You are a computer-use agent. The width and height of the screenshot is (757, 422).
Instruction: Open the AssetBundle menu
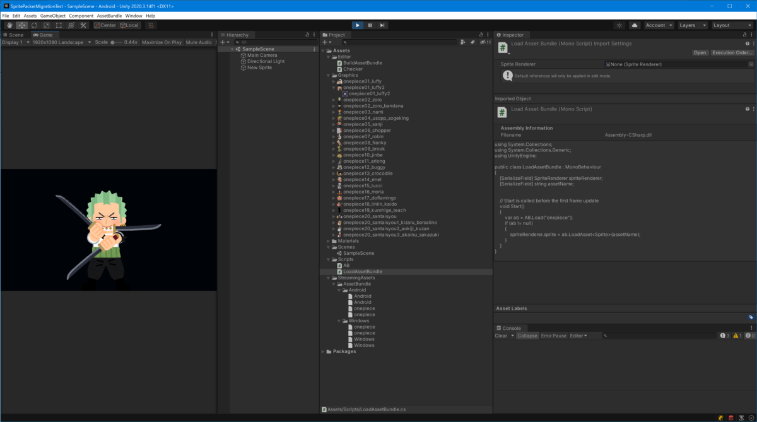click(x=110, y=15)
